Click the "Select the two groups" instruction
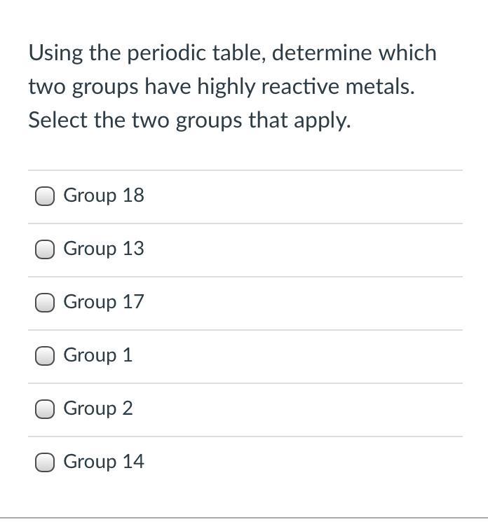This screenshot has width=488, height=522. [x=189, y=121]
